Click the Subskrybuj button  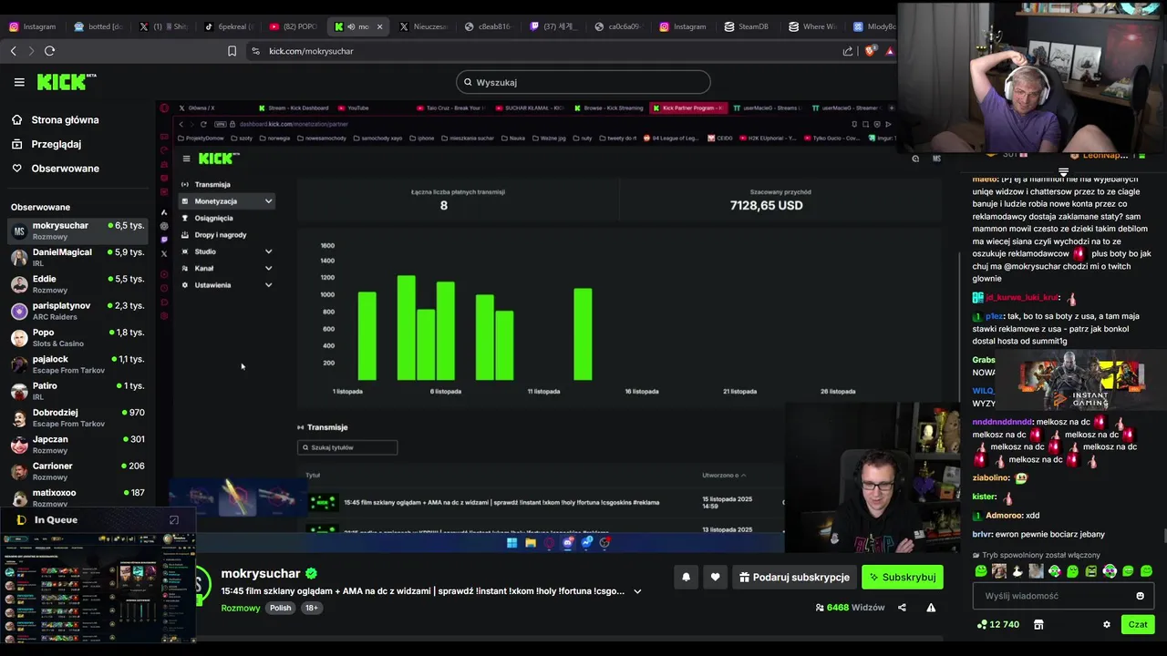[x=903, y=577]
